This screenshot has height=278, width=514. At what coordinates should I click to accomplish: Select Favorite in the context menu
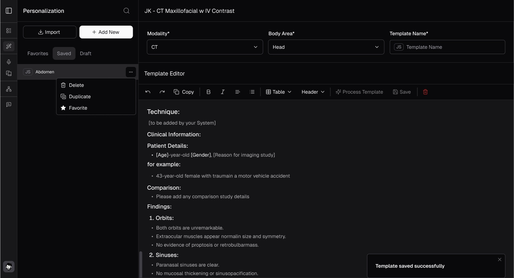(96, 108)
